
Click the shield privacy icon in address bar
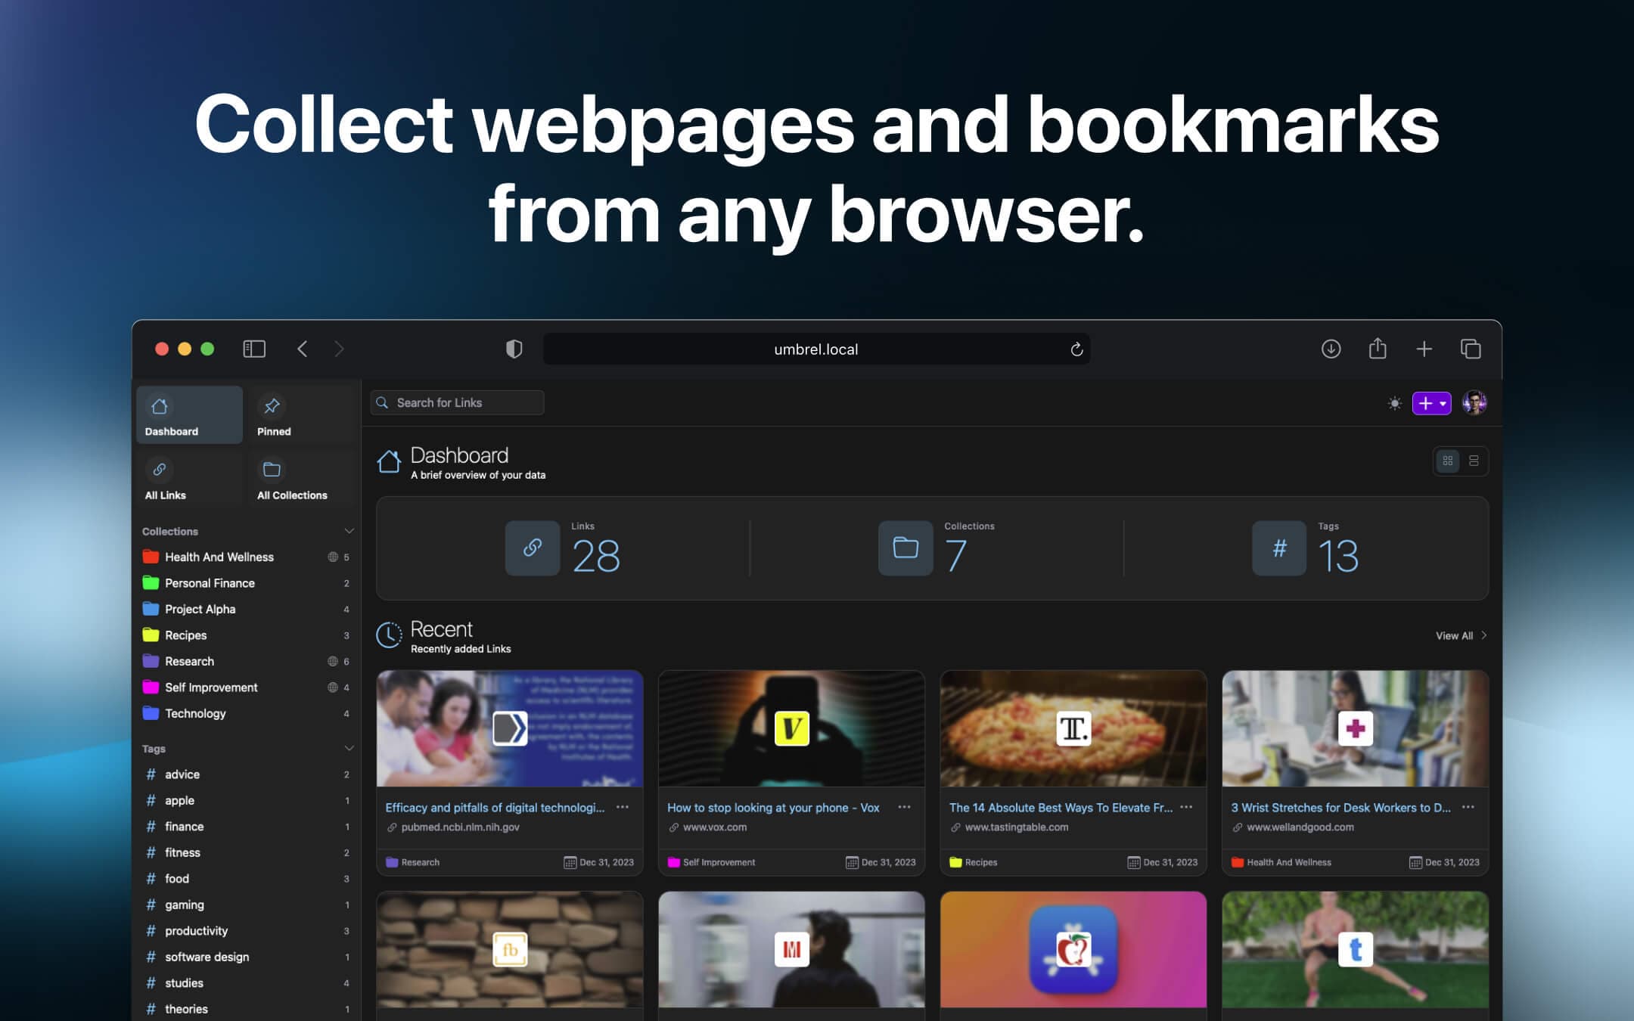[515, 348]
